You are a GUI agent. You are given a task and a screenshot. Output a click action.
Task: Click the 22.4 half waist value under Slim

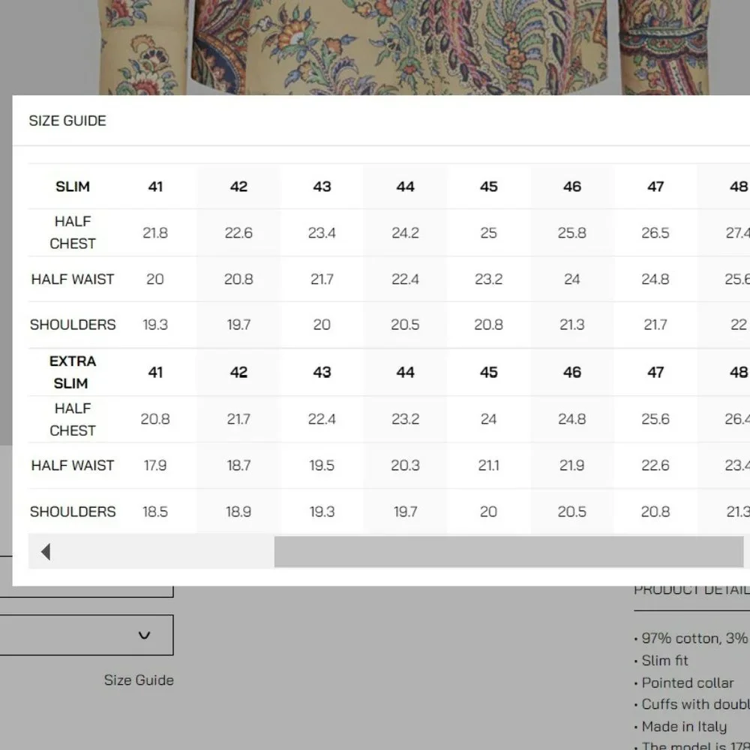click(405, 279)
